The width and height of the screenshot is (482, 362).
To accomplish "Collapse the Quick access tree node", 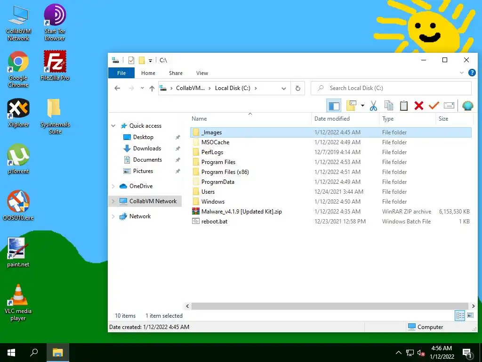I will click(x=113, y=125).
